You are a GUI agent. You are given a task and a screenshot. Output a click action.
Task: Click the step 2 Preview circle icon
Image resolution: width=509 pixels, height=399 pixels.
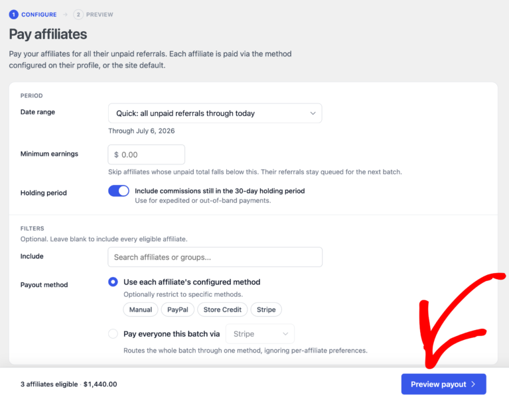(78, 15)
